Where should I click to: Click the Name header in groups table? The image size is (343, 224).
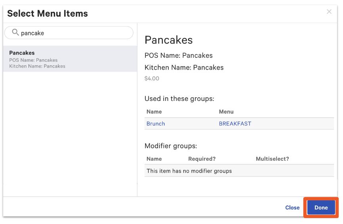(x=154, y=112)
